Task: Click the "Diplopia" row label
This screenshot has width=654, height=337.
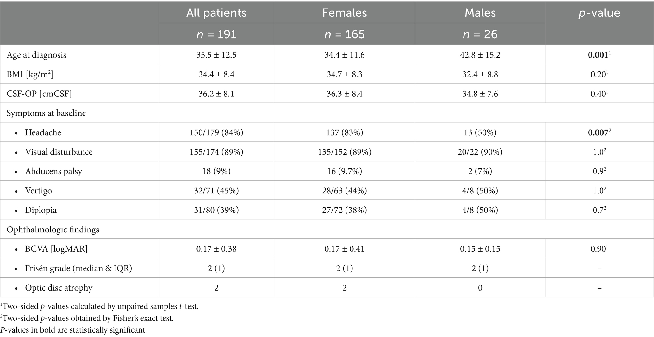Action: pyautogui.click(x=41, y=210)
